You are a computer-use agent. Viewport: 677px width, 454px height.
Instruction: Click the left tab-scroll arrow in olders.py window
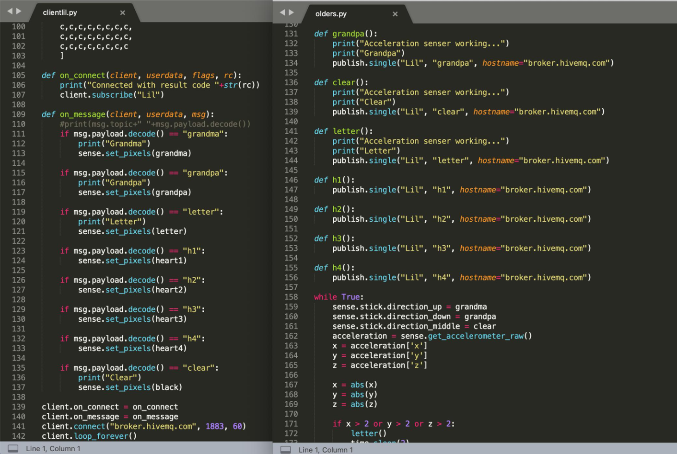282,12
